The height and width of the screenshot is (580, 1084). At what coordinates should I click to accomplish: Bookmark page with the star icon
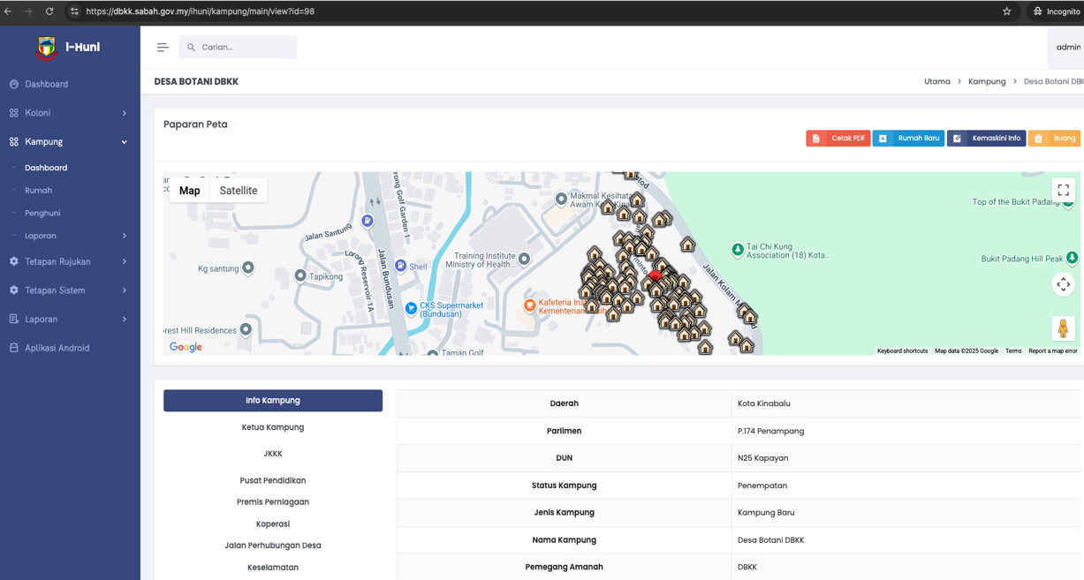[1006, 11]
